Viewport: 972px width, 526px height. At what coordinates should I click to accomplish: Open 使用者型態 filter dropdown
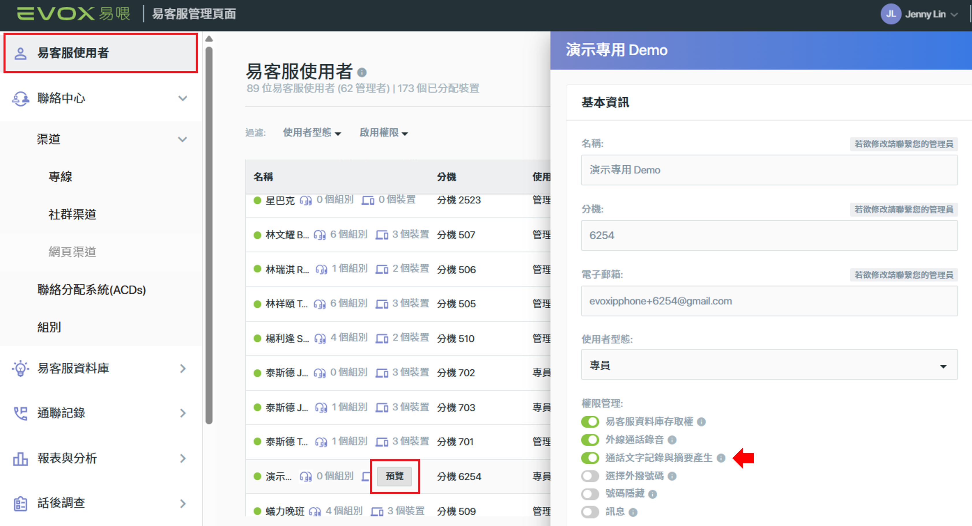pos(312,132)
